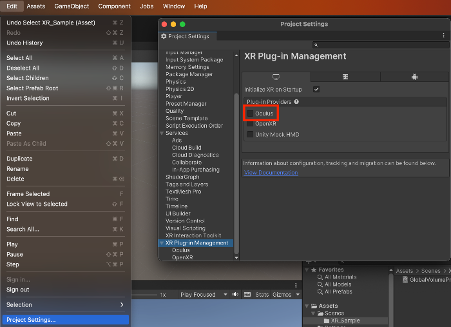Toggle Stats button in Game view
Viewport: 451px width, 327px height.
262,295
